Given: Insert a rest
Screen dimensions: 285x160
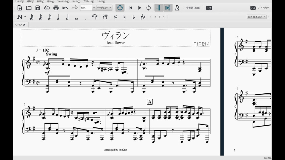Looking at the screenshot, I should (105, 17).
